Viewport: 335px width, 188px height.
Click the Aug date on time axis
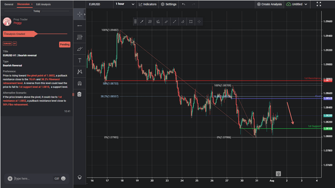[272, 180]
